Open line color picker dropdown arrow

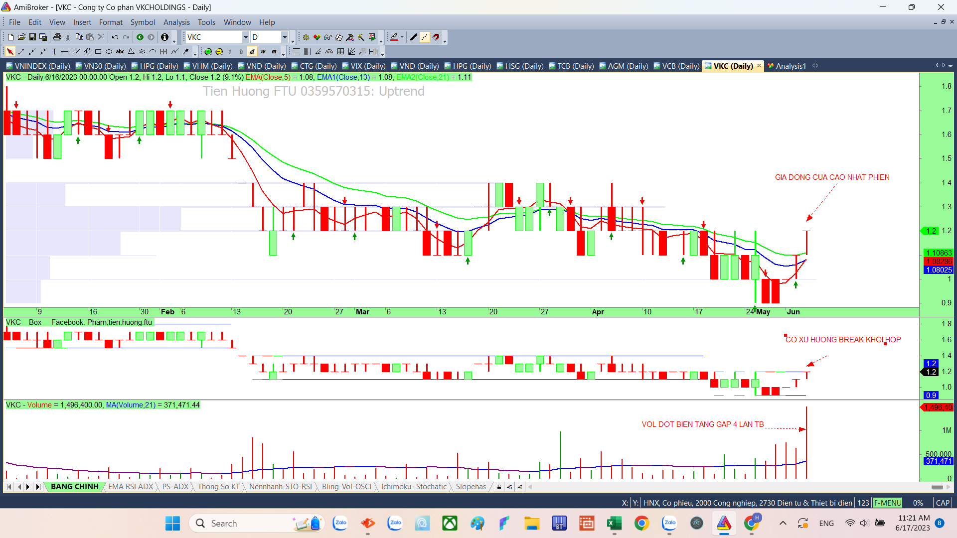402,37
